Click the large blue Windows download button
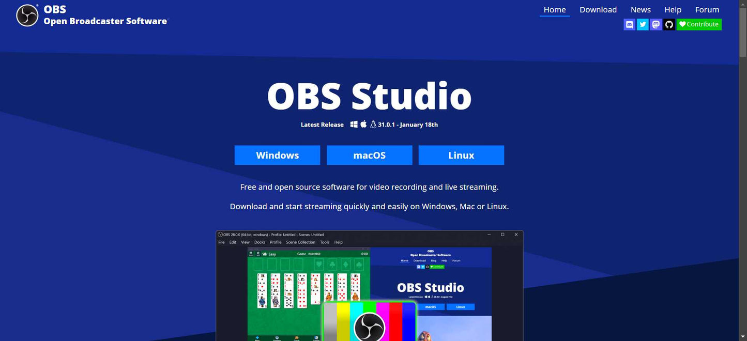 [277, 155]
